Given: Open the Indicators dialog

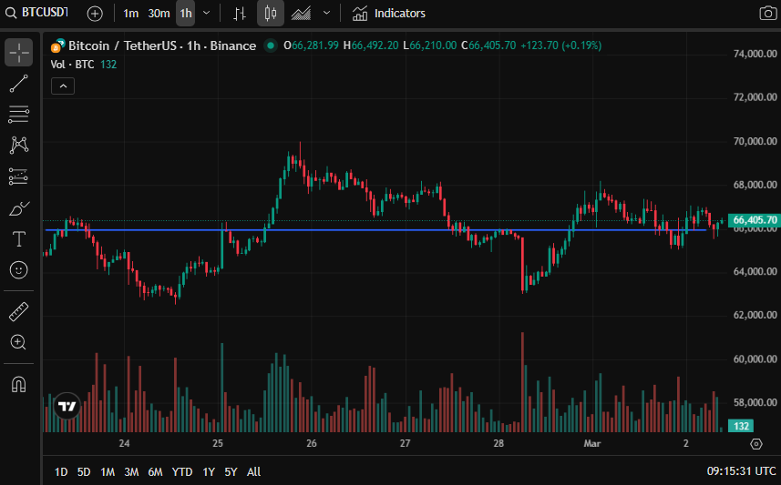Looking at the screenshot, I should click(389, 14).
